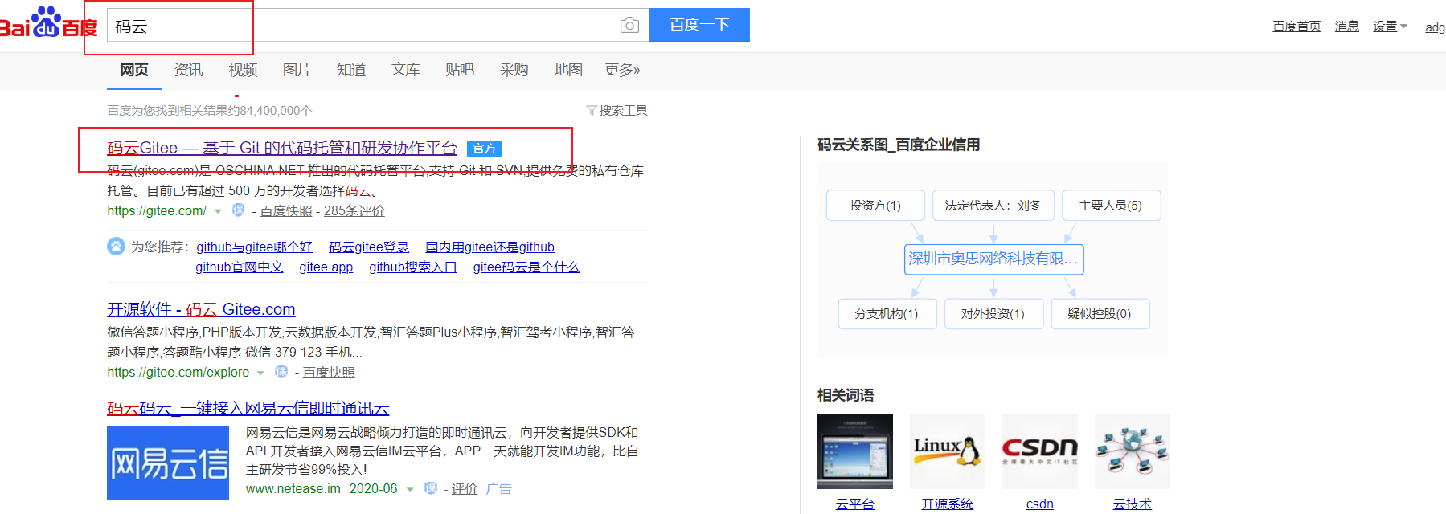Open 百度快照 for gitee.com/explore result
The image size is (1446, 514).
pos(329,372)
